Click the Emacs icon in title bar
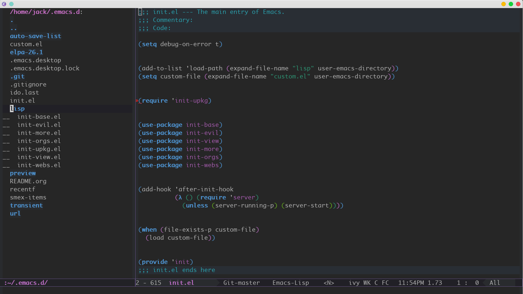This screenshot has width=523, height=294. [4, 4]
